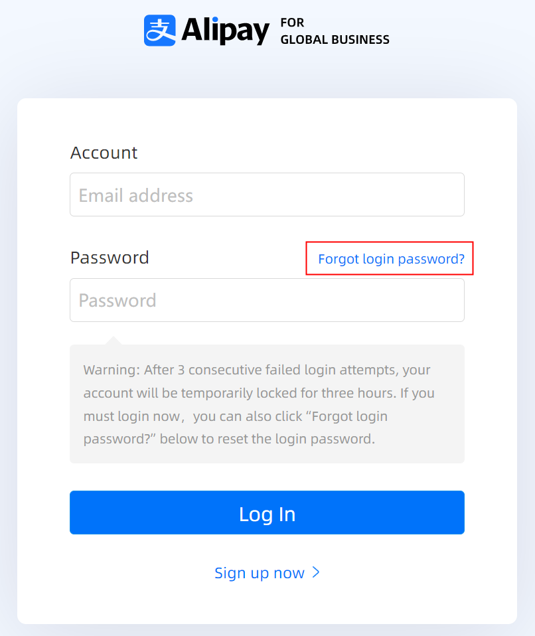
Task: Focus the Password input field
Action: 267,300
